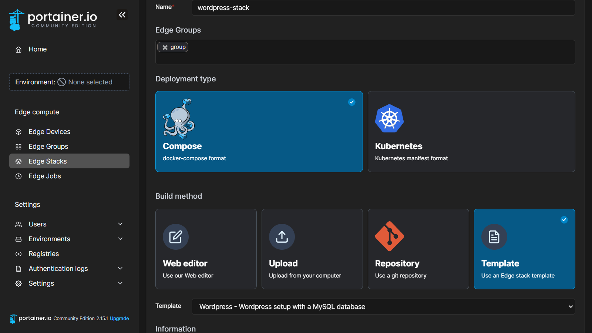
Task: Open Edge Devices in the sidebar
Action: tap(49, 132)
